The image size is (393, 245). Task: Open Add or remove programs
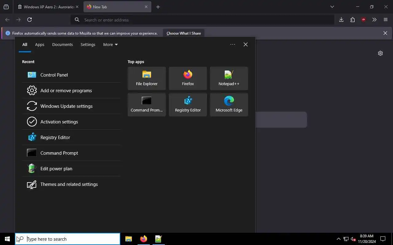coord(71,90)
